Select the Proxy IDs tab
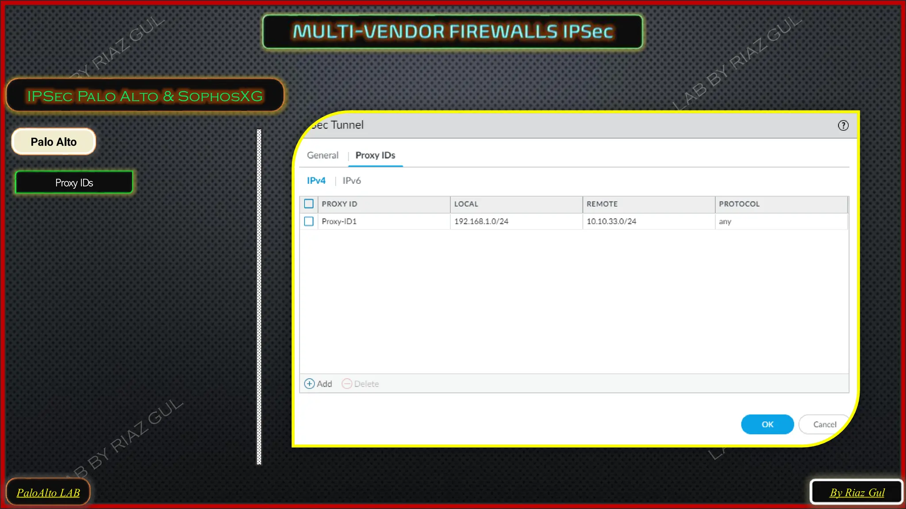 (375, 155)
